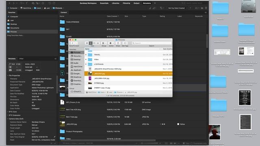Screen dimensions: 260x146
Task: Toggle ascending sort order arrow in Bridge
Action: pyautogui.click(x=191, y=8)
